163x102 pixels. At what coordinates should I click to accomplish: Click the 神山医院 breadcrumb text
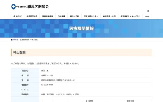tap(34, 40)
